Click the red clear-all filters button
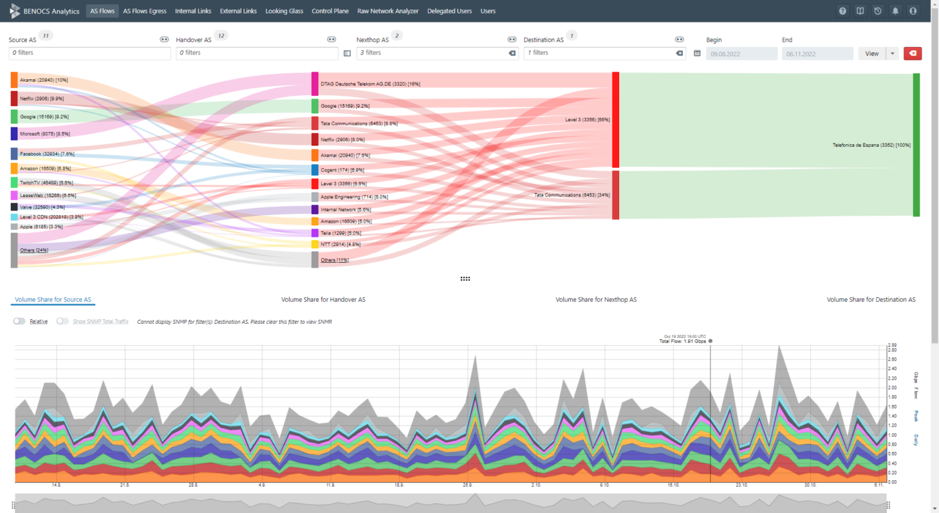Screen dimensions: 939x513 pyautogui.click(x=912, y=53)
